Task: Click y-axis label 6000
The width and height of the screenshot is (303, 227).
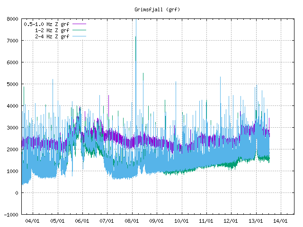Action: click(13, 62)
